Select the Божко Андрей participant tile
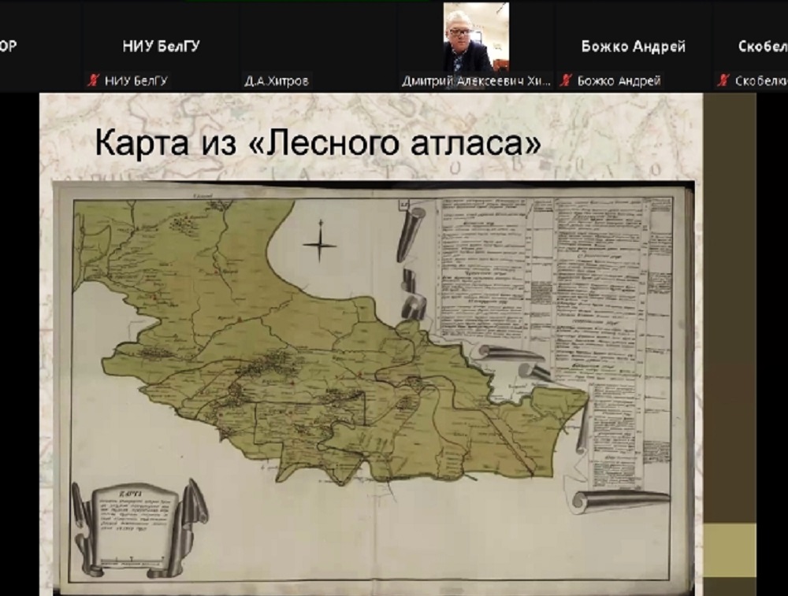The image size is (788, 596). [634, 46]
